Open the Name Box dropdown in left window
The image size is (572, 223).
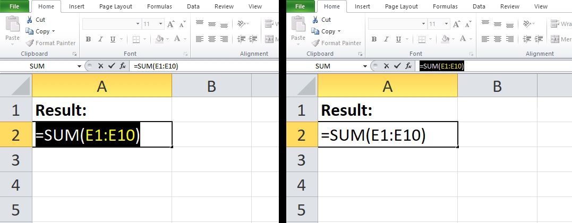80,66
